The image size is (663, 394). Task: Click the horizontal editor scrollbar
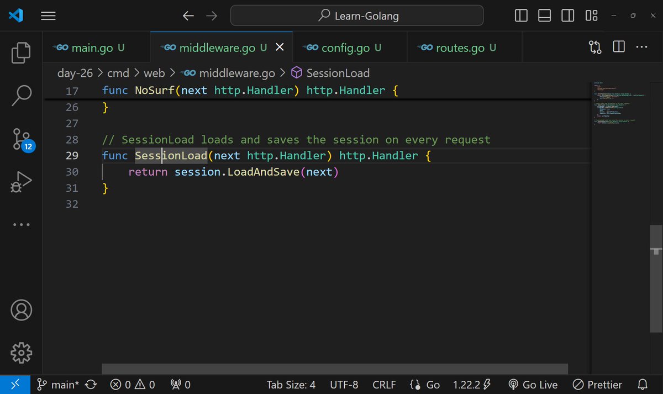tap(335, 369)
